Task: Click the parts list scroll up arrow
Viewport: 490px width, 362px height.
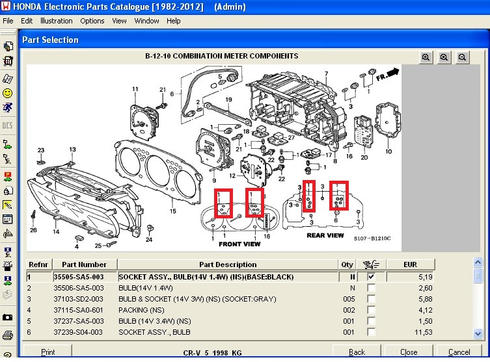Action: coord(478,263)
